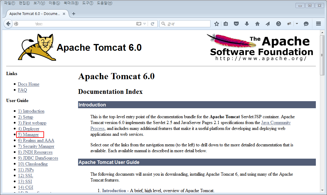
Task: Open the 편집(E) menu
Action: [x=24, y=3]
